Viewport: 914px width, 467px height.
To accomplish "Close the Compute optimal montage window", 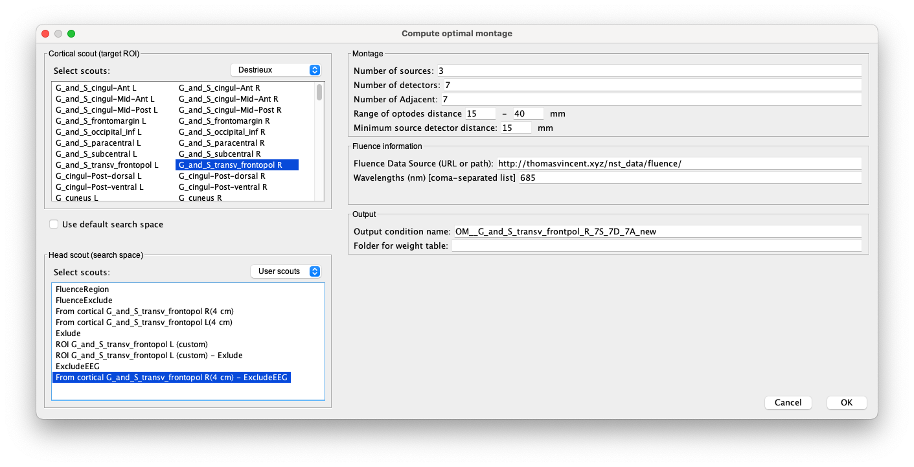I will tap(45, 34).
